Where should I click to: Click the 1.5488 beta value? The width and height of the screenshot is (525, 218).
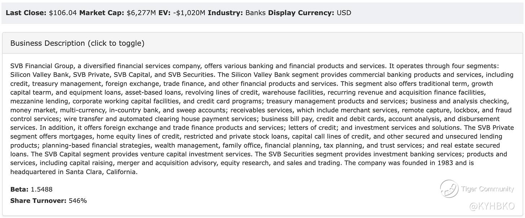click(x=42, y=189)
